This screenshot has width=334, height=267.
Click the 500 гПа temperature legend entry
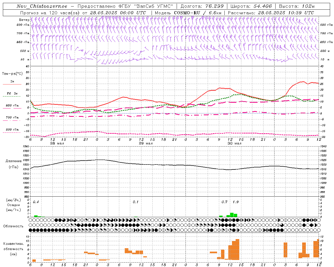[12, 130]
